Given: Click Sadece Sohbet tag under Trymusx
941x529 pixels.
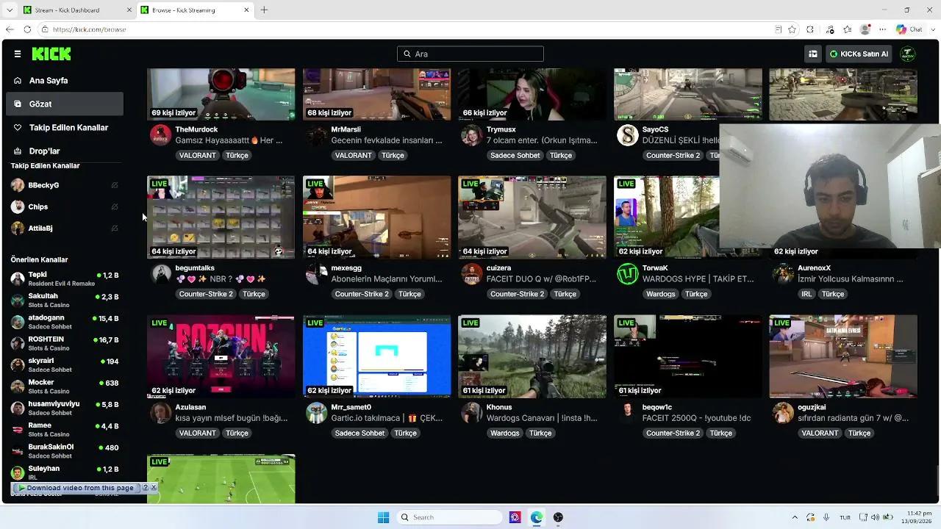Looking at the screenshot, I should click(x=515, y=155).
